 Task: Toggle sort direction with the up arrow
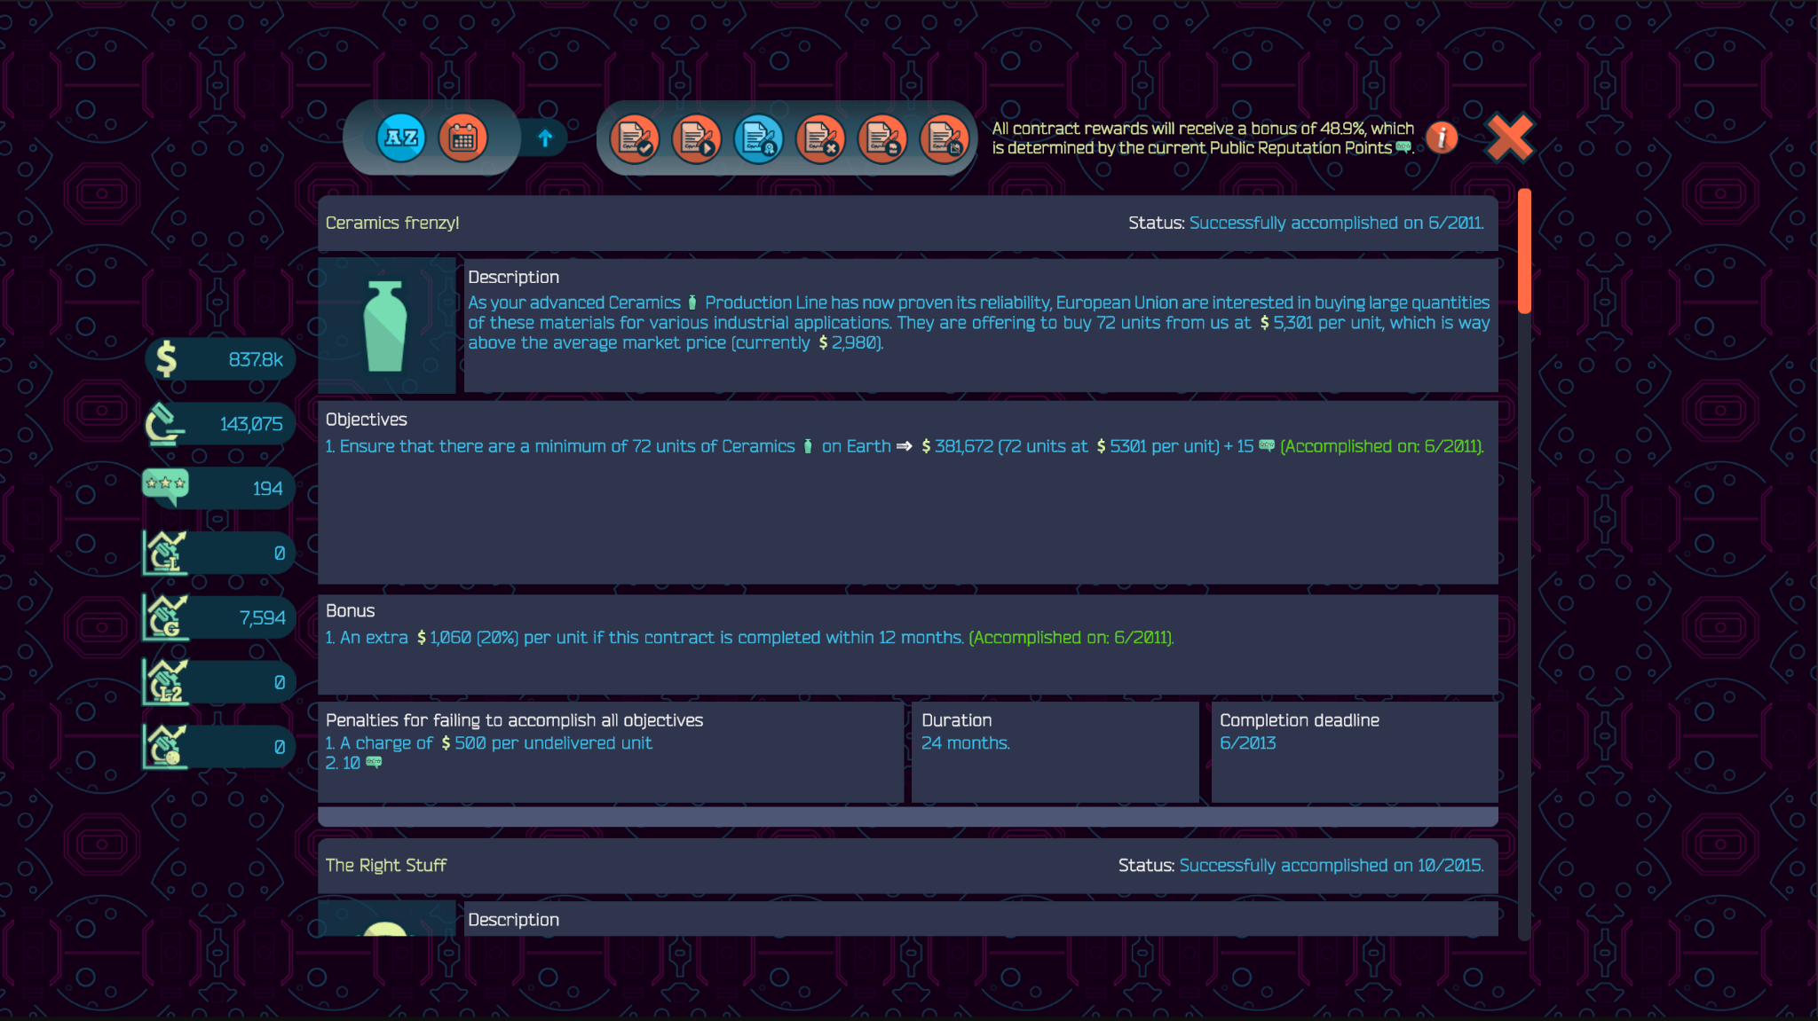tap(545, 137)
